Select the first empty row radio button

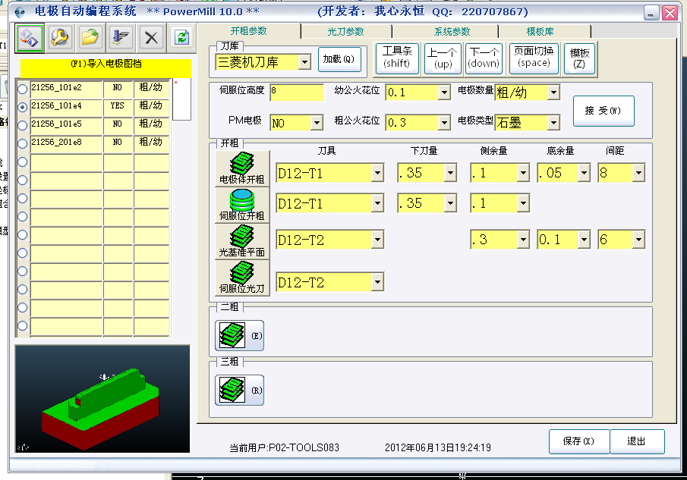pyautogui.click(x=22, y=162)
